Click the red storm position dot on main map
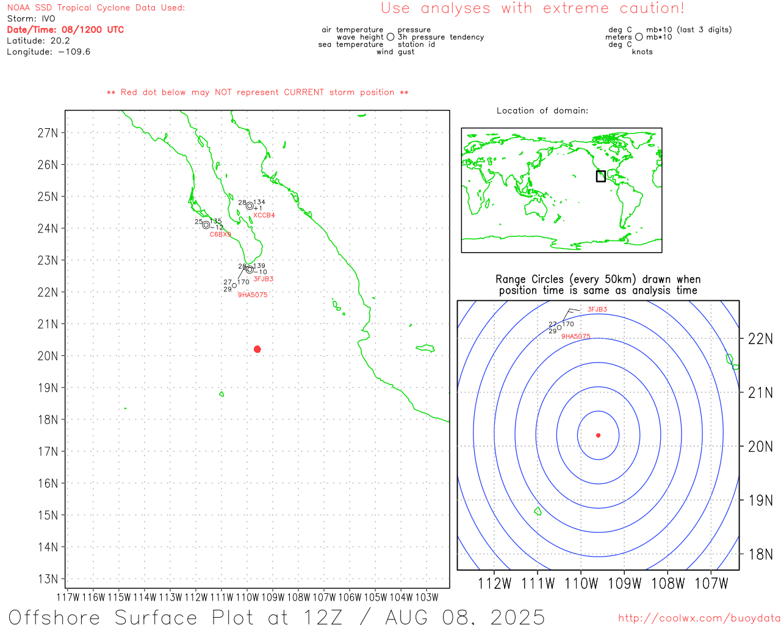This screenshot has width=781, height=625. point(257,349)
